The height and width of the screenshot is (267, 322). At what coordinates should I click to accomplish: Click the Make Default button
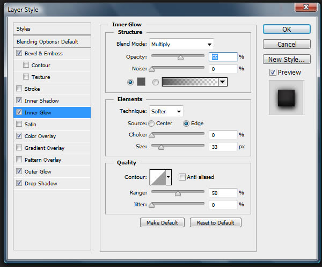[x=162, y=222]
